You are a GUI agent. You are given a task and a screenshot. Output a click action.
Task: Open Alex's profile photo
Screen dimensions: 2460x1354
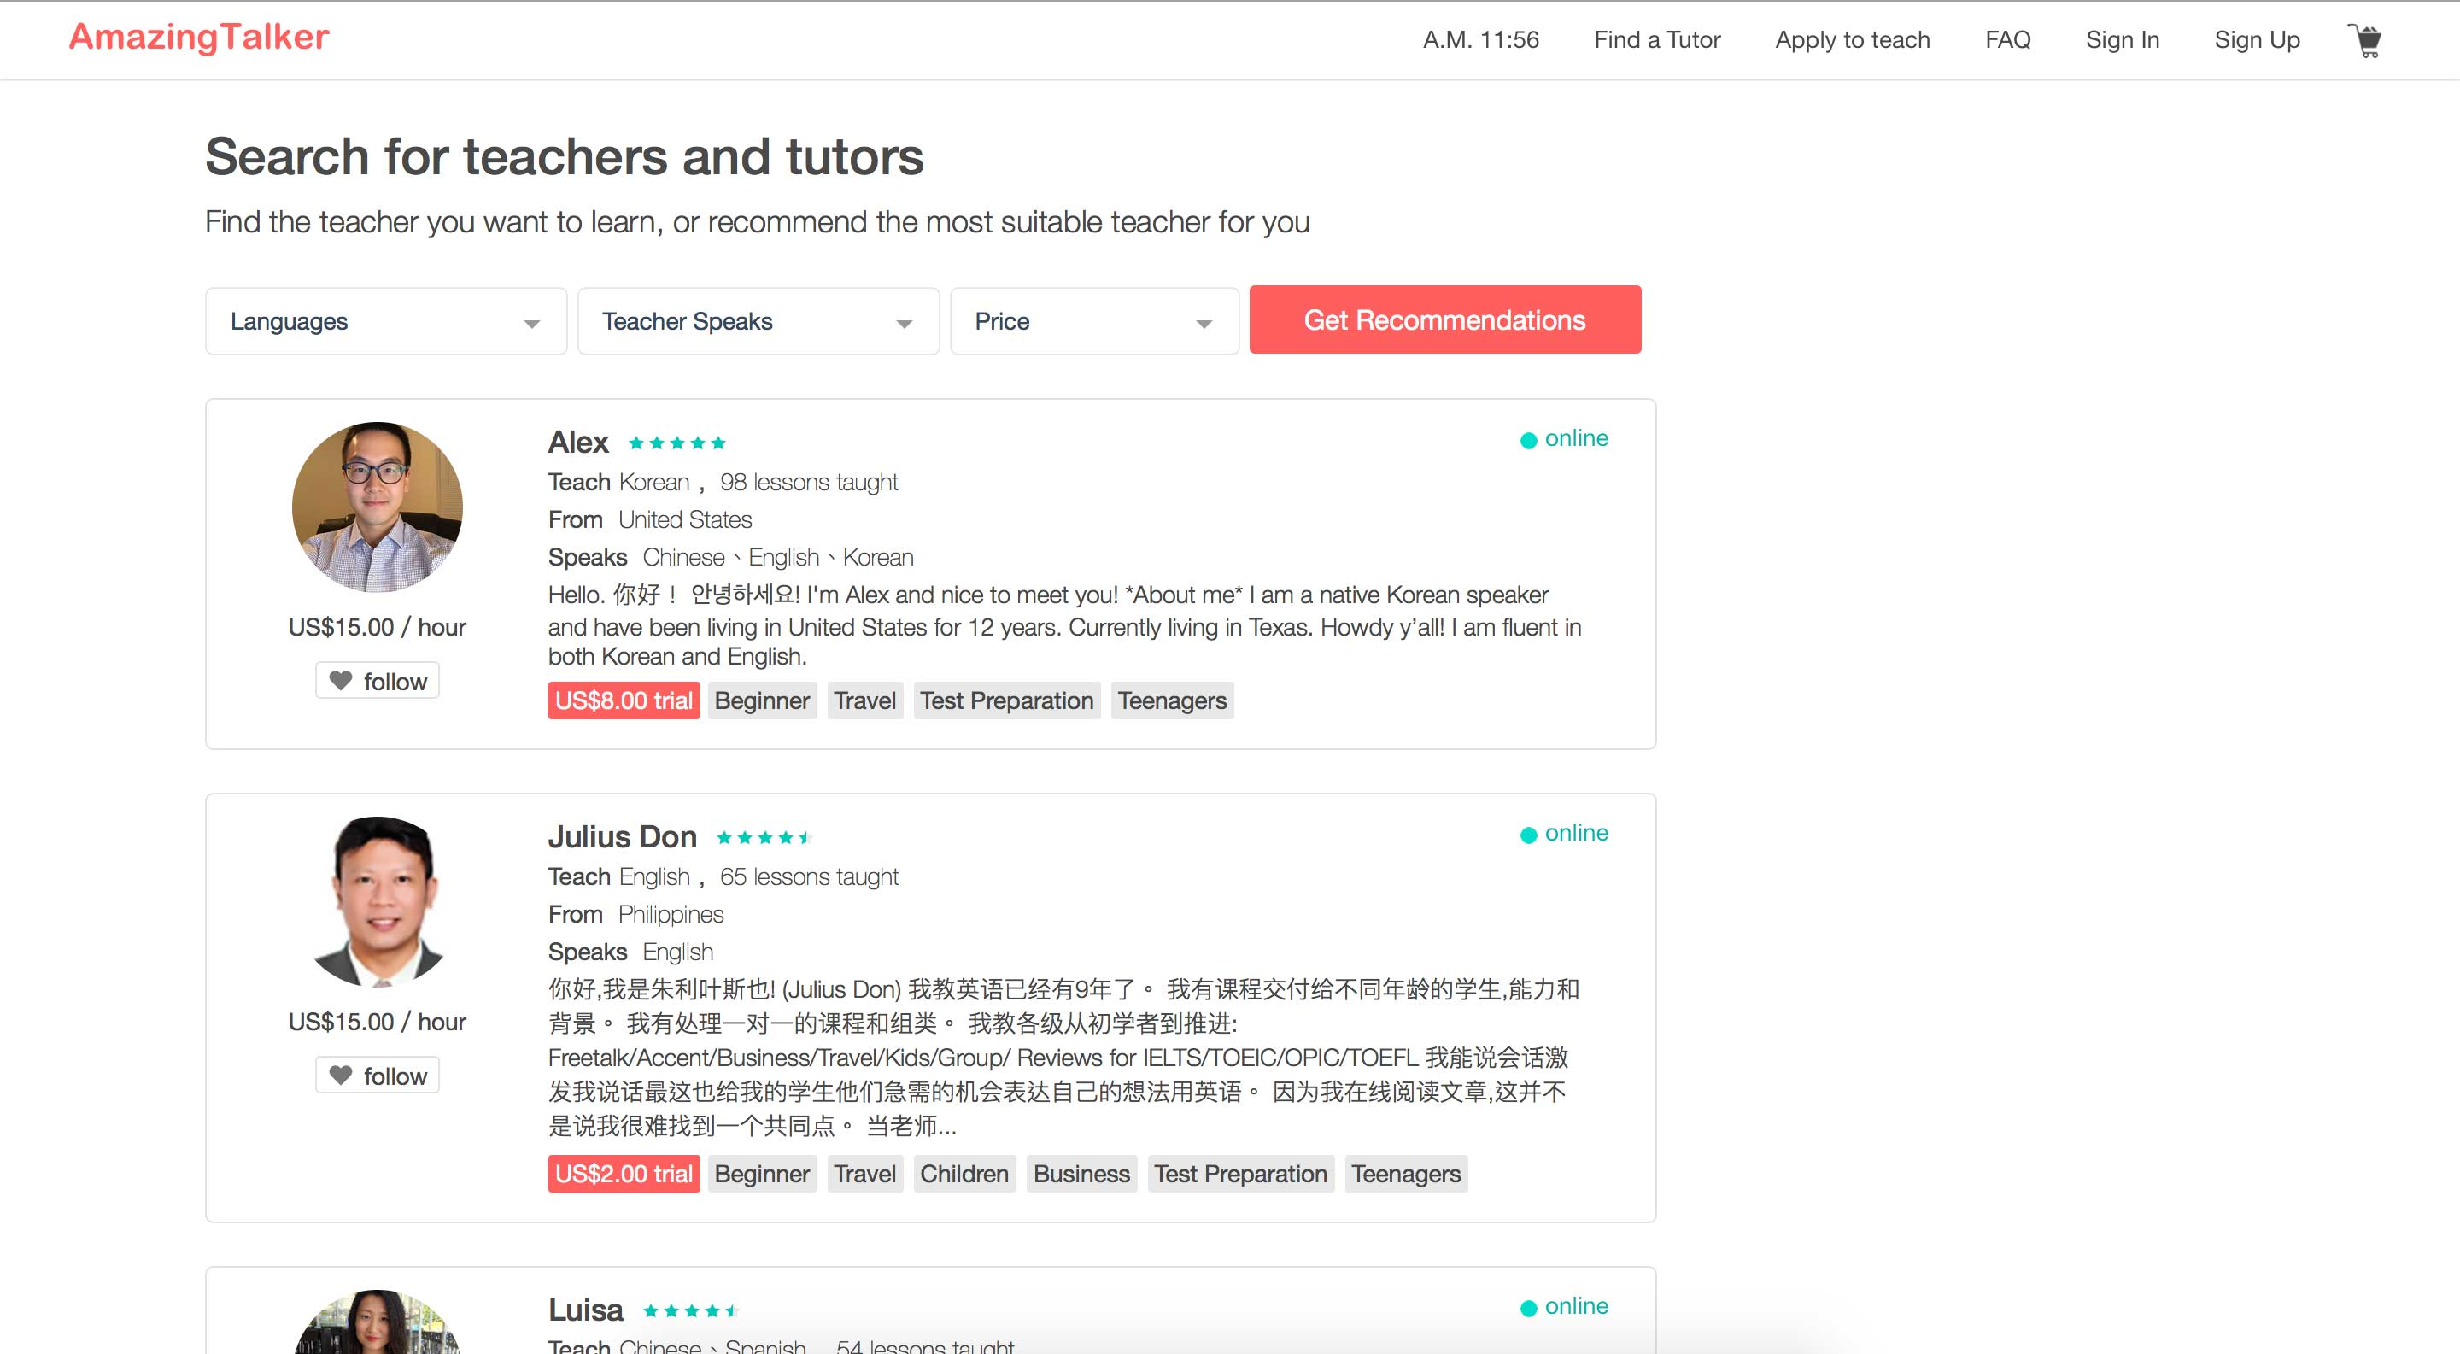(x=378, y=507)
